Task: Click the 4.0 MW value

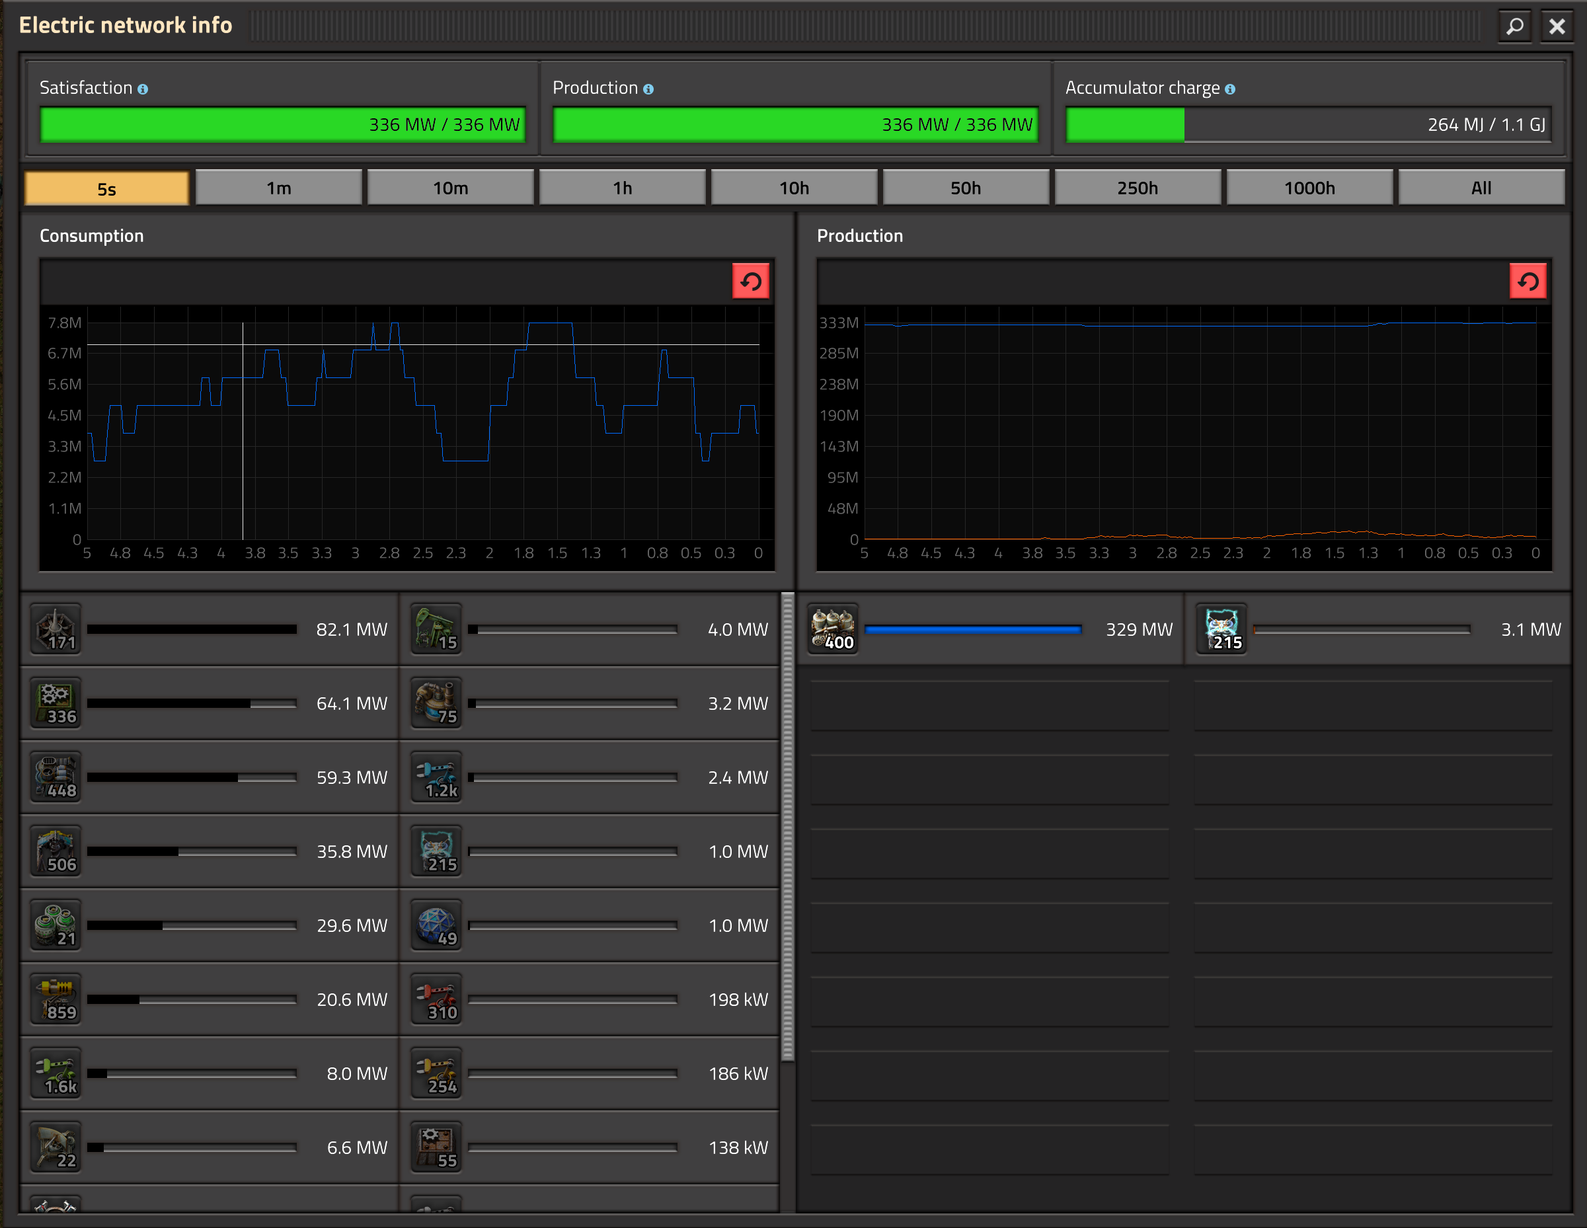Action: (738, 630)
